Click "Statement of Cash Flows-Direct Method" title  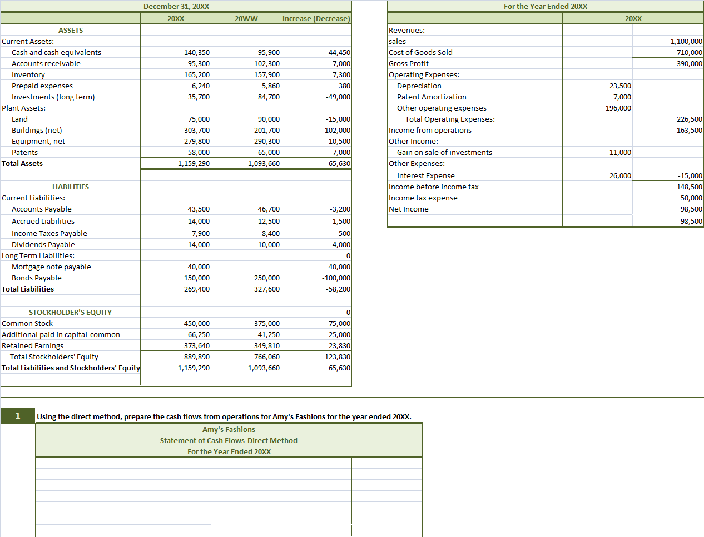(x=229, y=440)
